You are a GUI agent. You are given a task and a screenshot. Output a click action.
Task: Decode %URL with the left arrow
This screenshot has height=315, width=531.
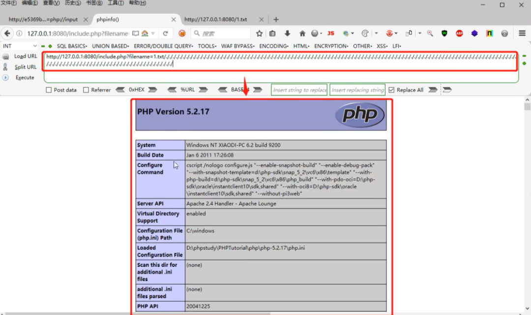(x=172, y=90)
